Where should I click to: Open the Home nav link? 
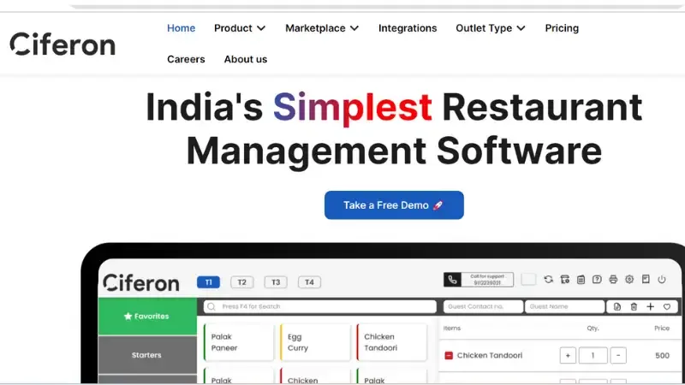[x=181, y=28]
